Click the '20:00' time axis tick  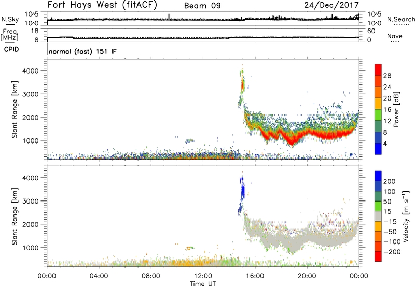[x=307, y=276]
